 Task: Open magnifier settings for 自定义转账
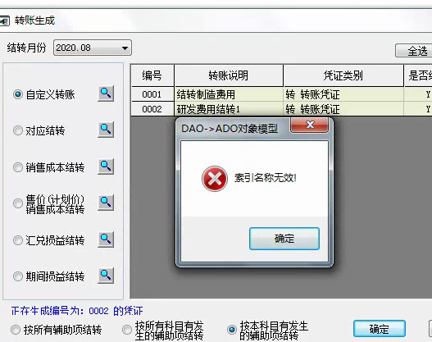[x=106, y=93]
